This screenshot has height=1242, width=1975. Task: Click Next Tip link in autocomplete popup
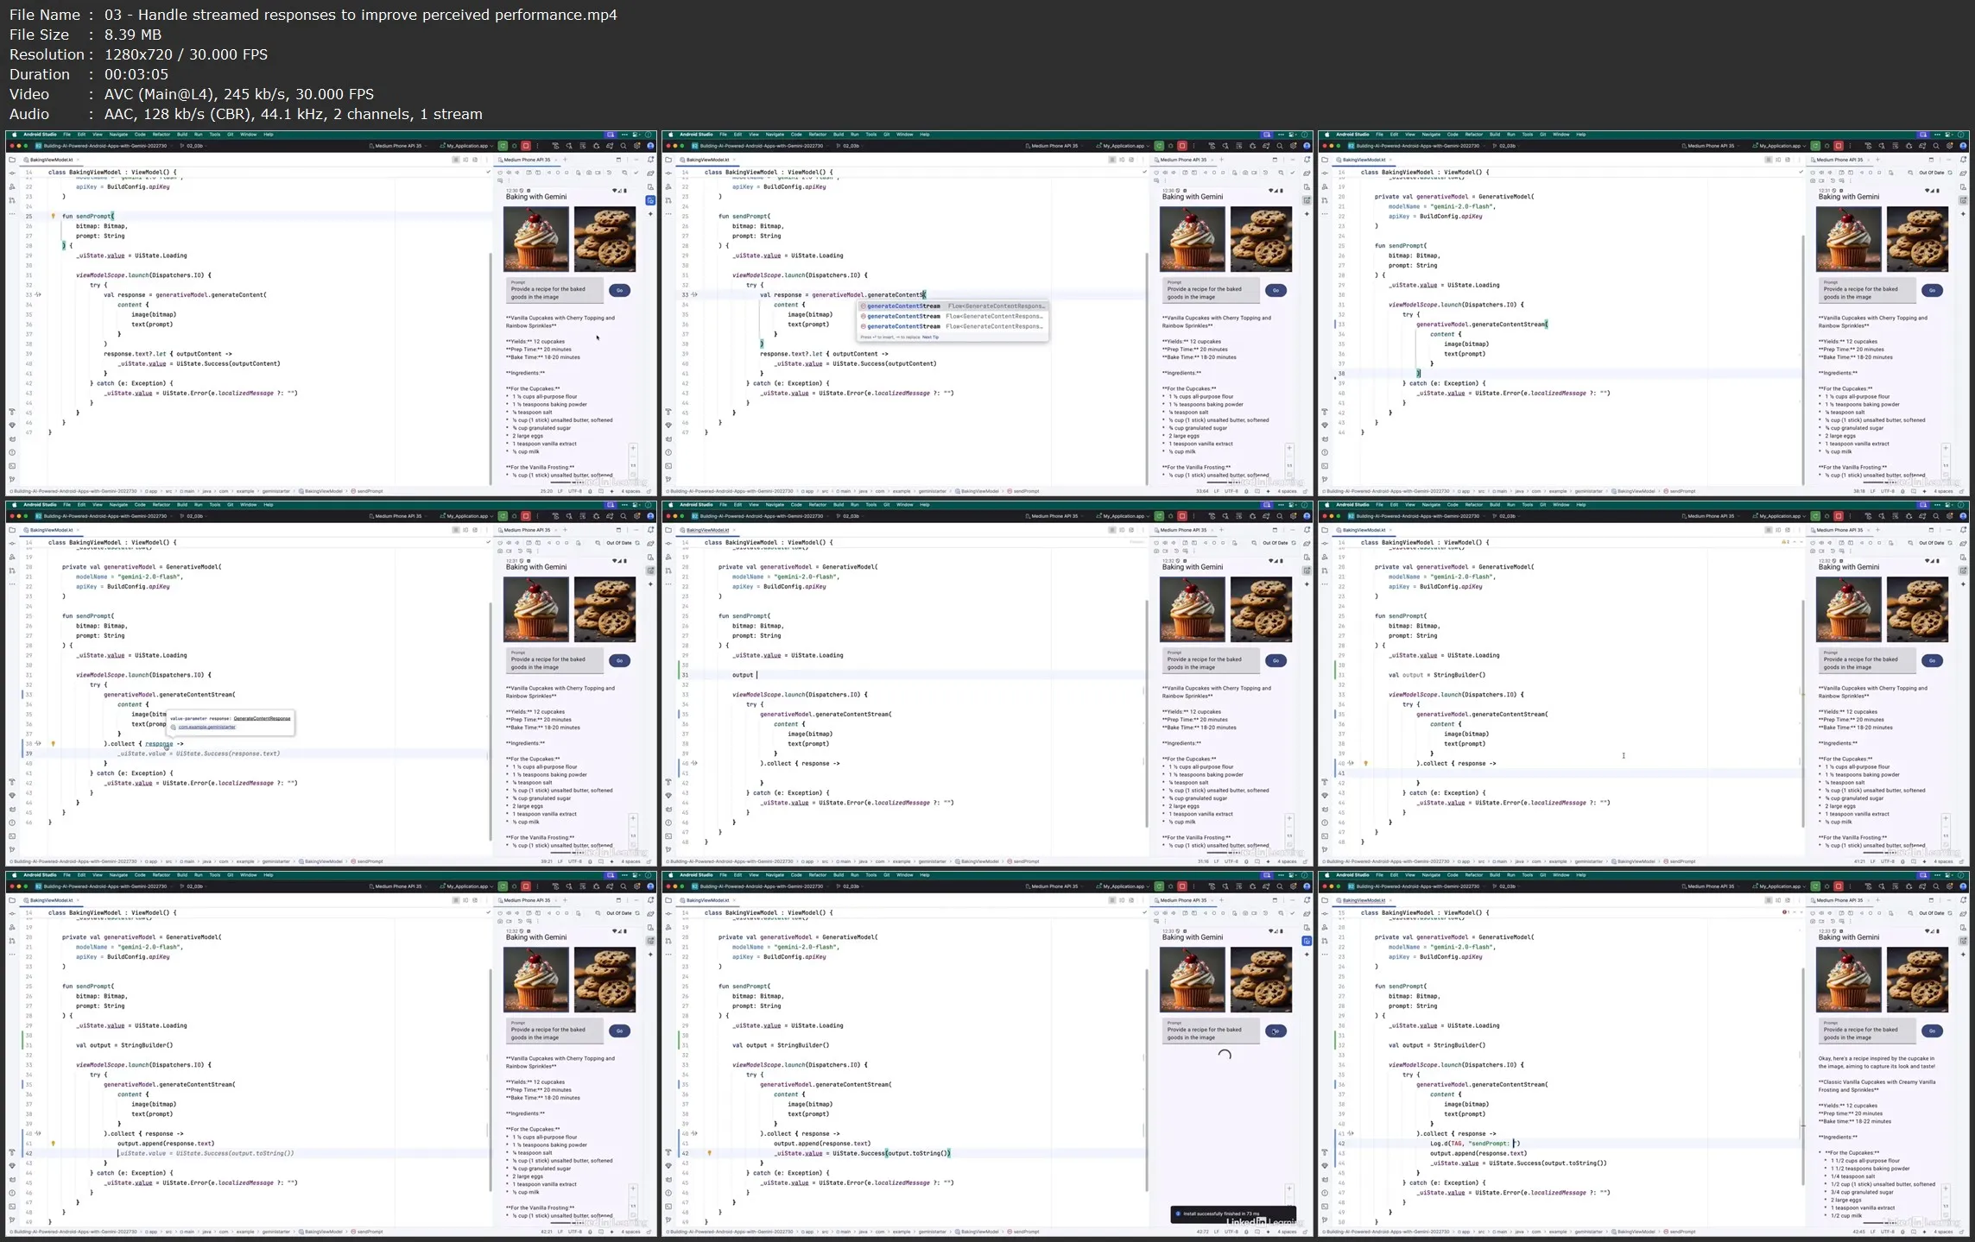click(930, 337)
